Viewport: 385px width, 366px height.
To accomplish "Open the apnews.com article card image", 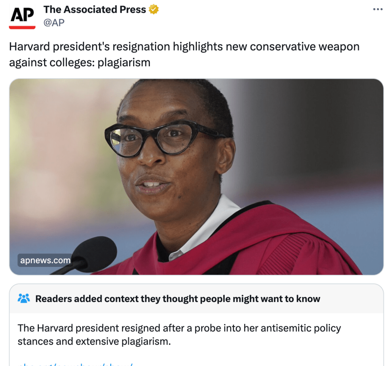I will click(196, 177).
